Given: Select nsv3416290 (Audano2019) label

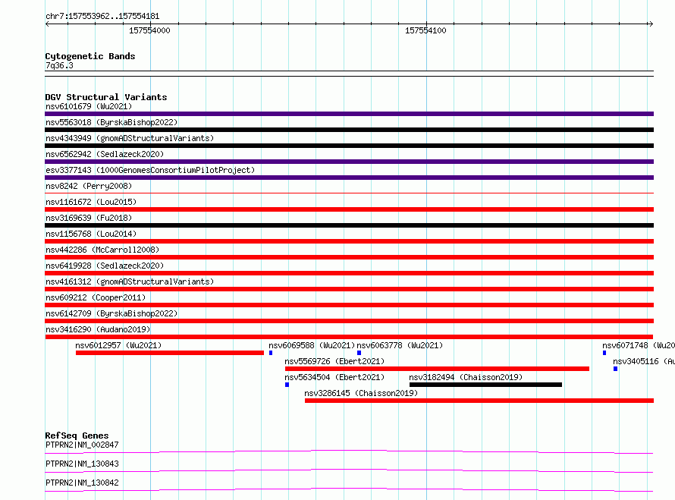Looking at the screenshot, I should (x=98, y=329).
